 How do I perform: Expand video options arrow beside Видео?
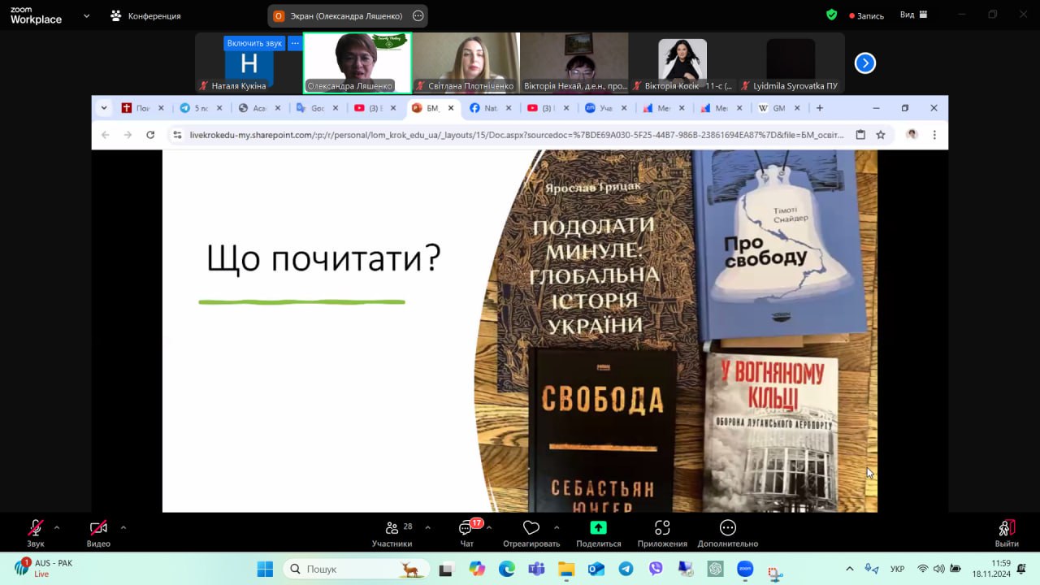tap(123, 527)
